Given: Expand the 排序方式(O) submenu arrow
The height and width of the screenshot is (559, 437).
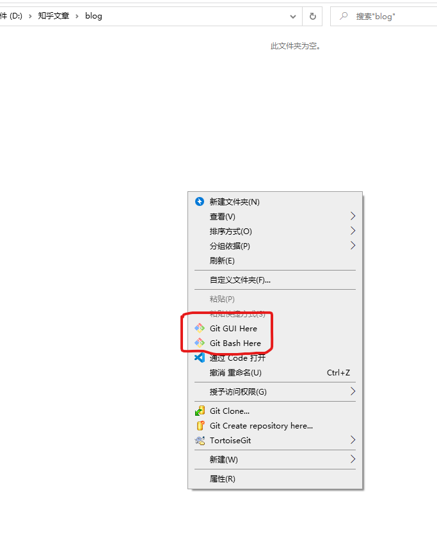Looking at the screenshot, I should 353,231.
